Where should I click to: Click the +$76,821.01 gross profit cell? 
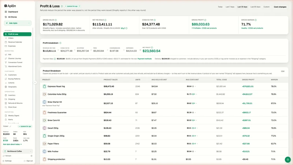pyautogui.click(x=248, y=87)
